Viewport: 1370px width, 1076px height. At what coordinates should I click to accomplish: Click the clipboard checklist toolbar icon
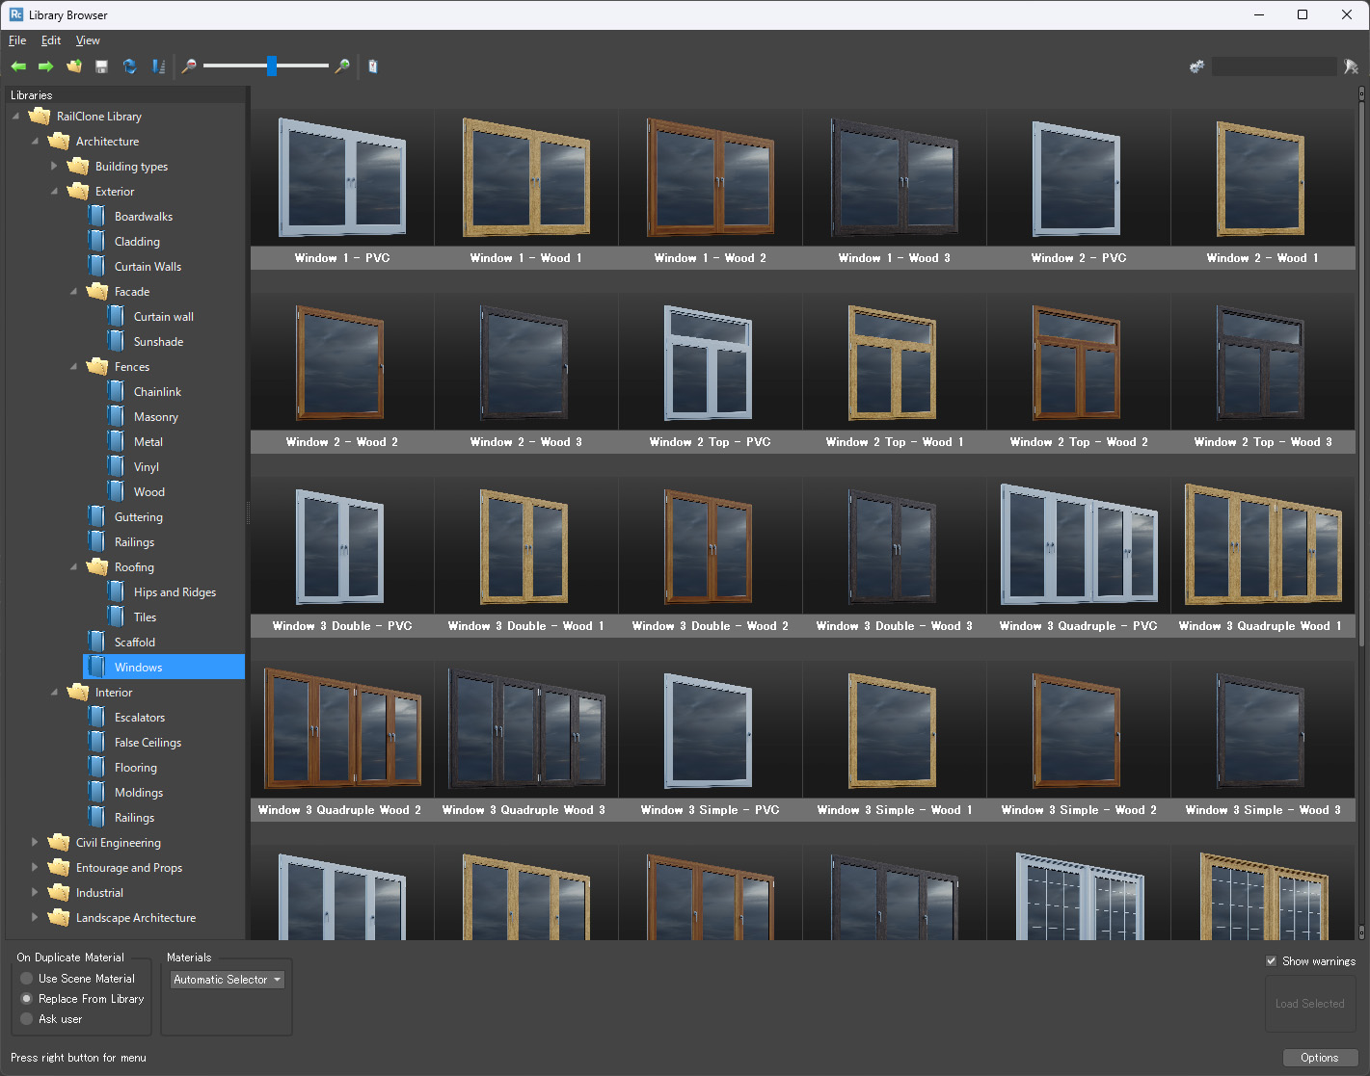pos(373,66)
